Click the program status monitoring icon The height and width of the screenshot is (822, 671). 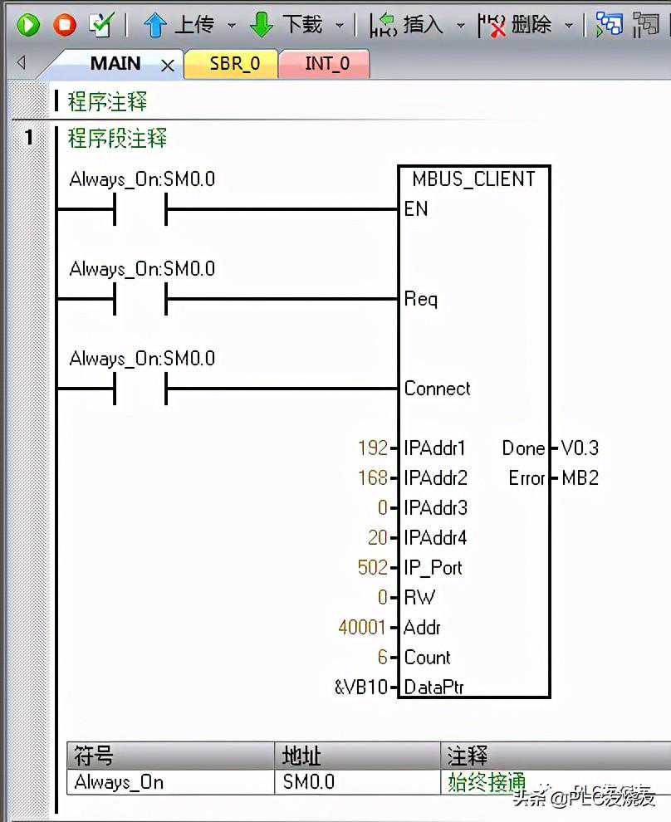(x=610, y=25)
